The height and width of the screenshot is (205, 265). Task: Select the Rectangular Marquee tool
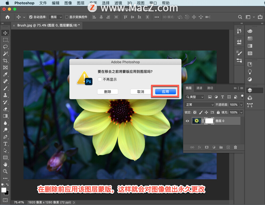coord(5,40)
